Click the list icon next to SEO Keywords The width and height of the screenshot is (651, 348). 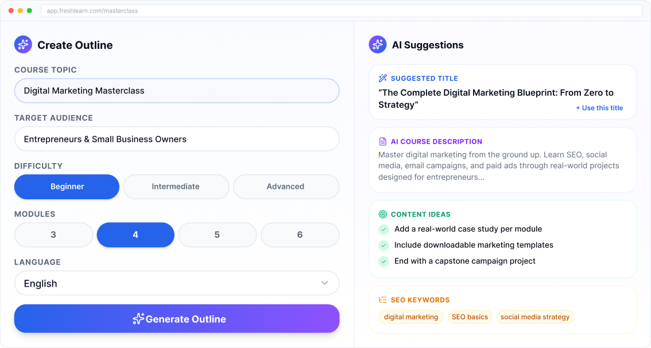click(382, 299)
